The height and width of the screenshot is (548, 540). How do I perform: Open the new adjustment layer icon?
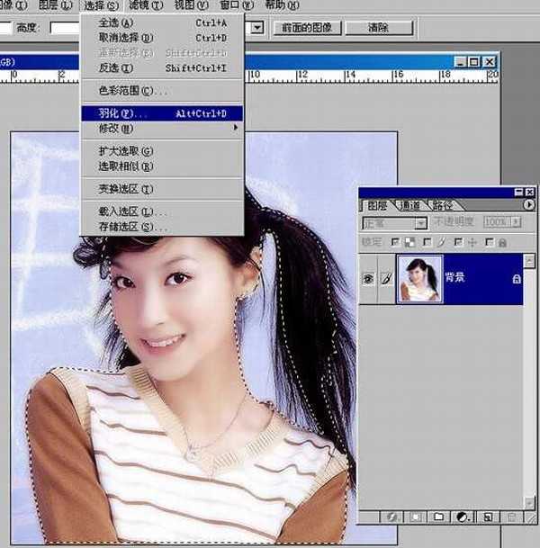click(x=462, y=517)
